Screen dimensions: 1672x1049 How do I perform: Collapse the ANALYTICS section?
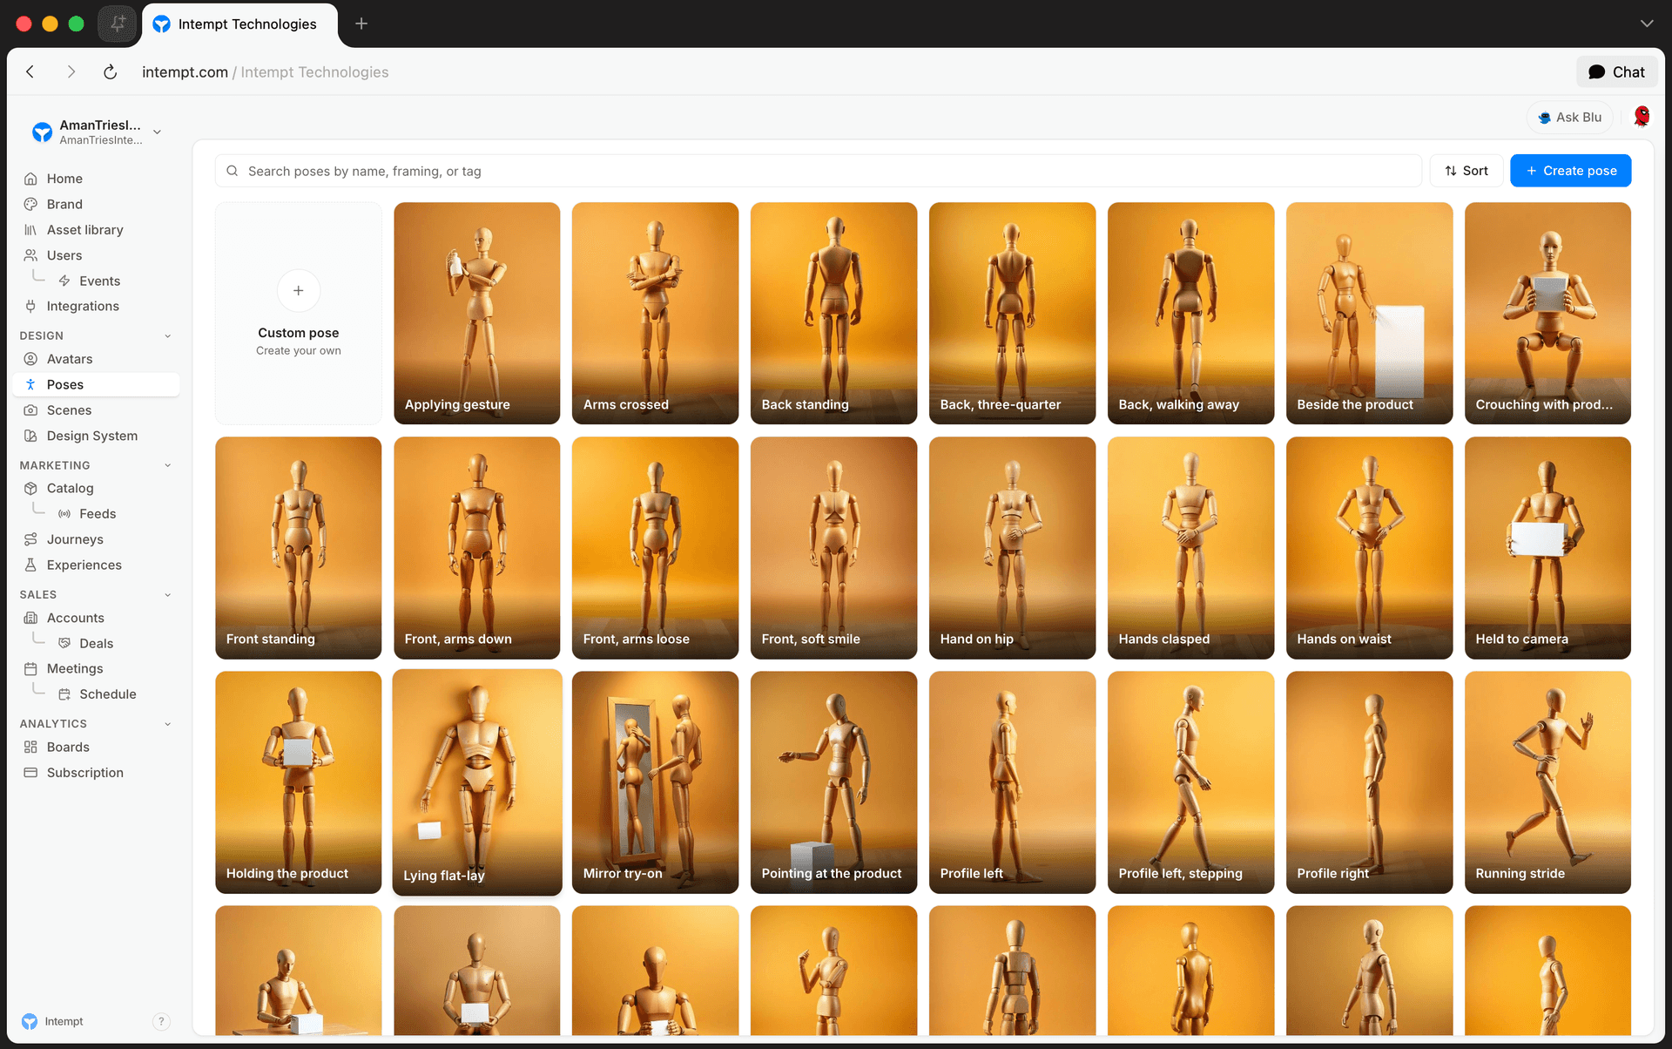(168, 724)
